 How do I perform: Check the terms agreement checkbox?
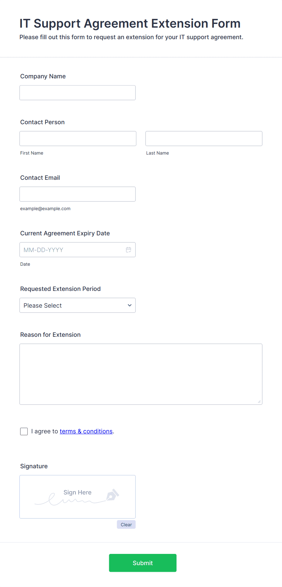pyautogui.click(x=24, y=431)
